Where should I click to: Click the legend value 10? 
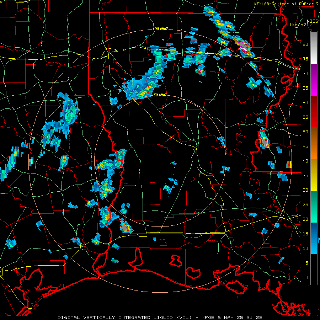tap(305, 249)
